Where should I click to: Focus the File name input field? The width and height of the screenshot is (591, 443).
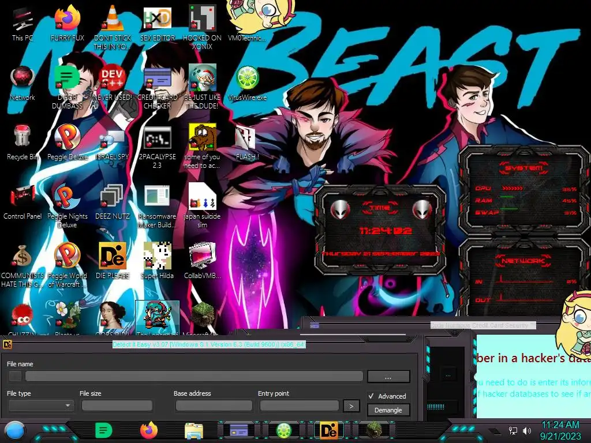click(194, 376)
